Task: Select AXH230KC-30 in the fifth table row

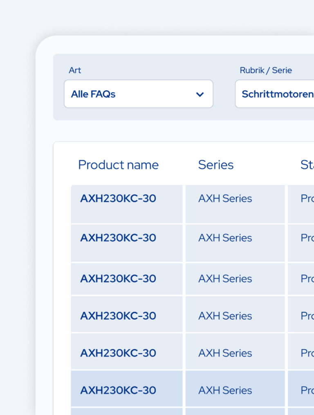Action: [118, 353]
